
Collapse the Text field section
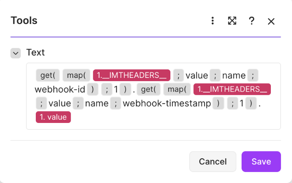[x=15, y=53]
